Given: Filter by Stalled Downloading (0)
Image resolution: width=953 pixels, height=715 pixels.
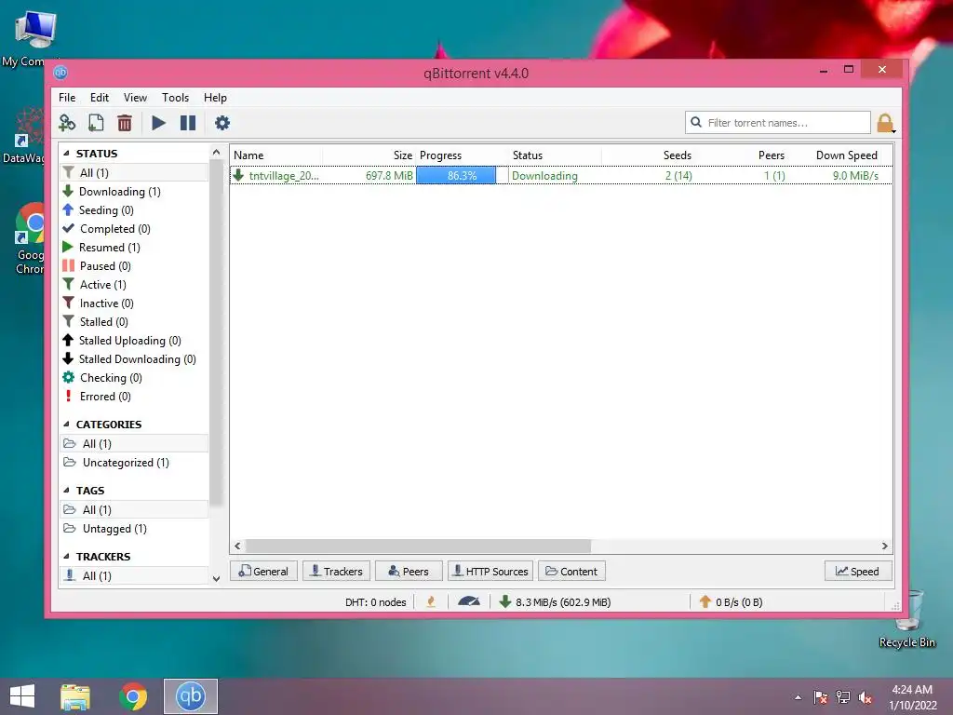Looking at the screenshot, I should coord(134,359).
